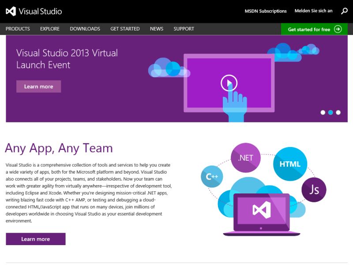
Task: Click Melden Sie sich an link
Action: (x=314, y=11)
